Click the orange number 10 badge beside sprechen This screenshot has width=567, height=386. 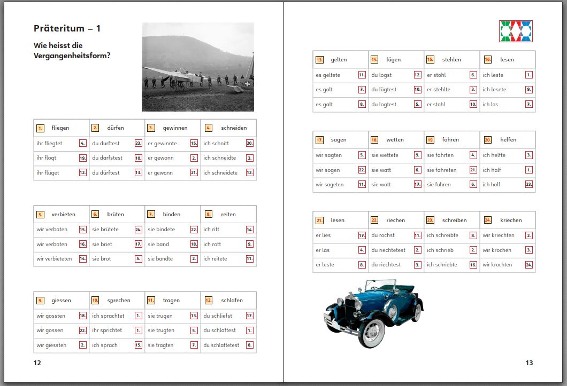click(x=96, y=301)
